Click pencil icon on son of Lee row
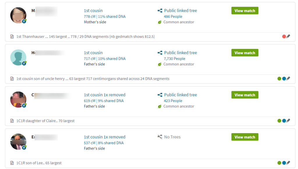 click(288, 163)
